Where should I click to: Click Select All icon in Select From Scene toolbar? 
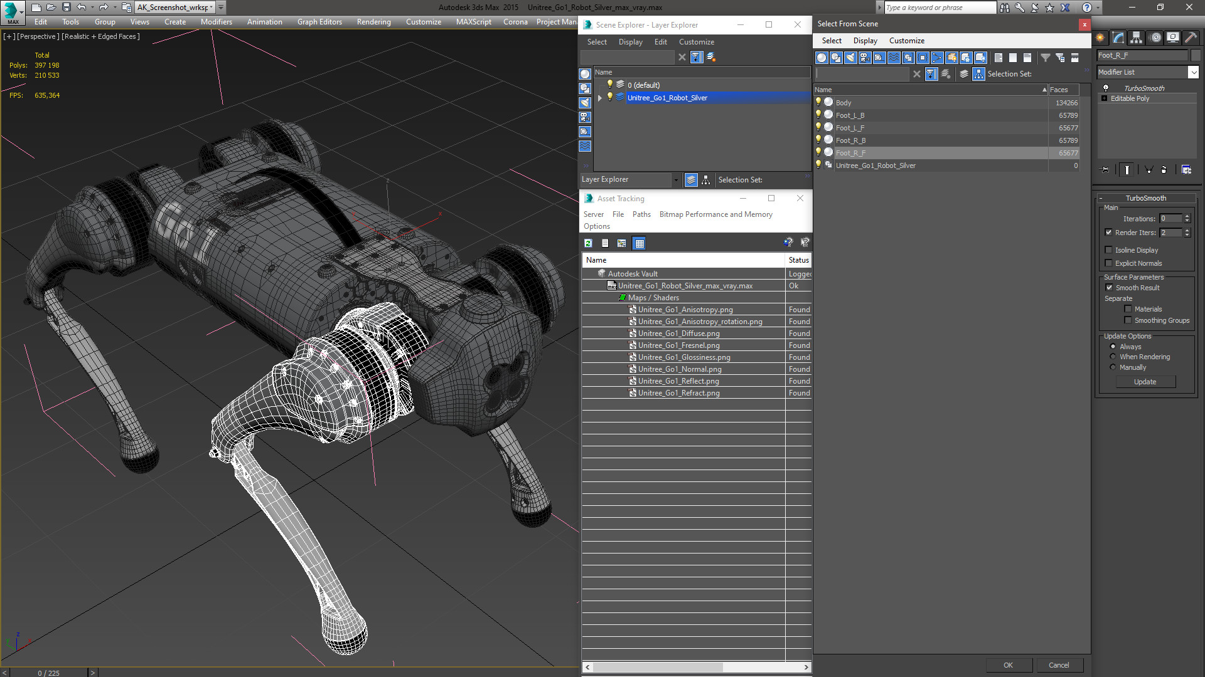pyautogui.click(x=999, y=58)
